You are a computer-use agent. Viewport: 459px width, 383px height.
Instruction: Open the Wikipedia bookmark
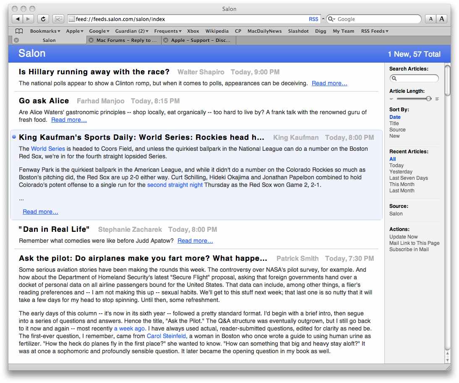(x=217, y=31)
